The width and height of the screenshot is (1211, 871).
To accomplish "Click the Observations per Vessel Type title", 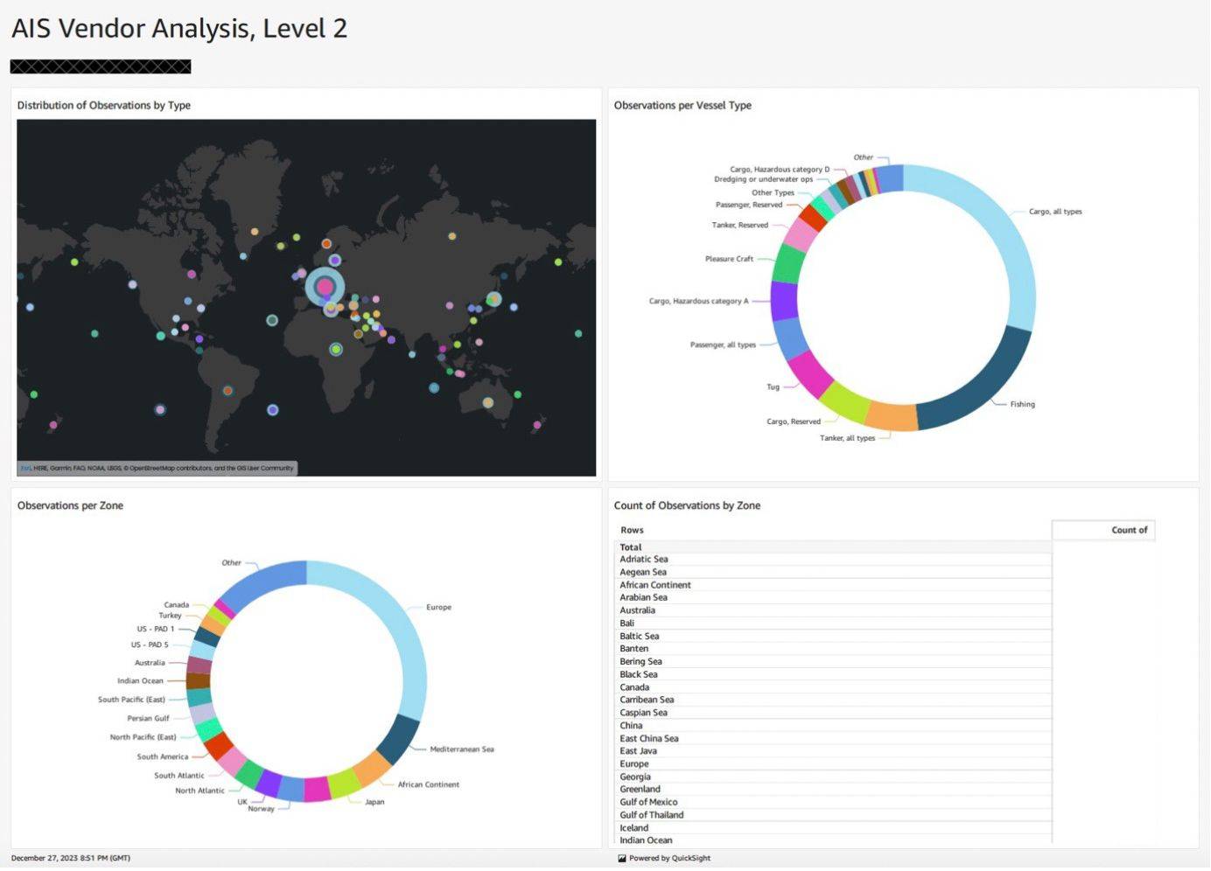I will [682, 106].
